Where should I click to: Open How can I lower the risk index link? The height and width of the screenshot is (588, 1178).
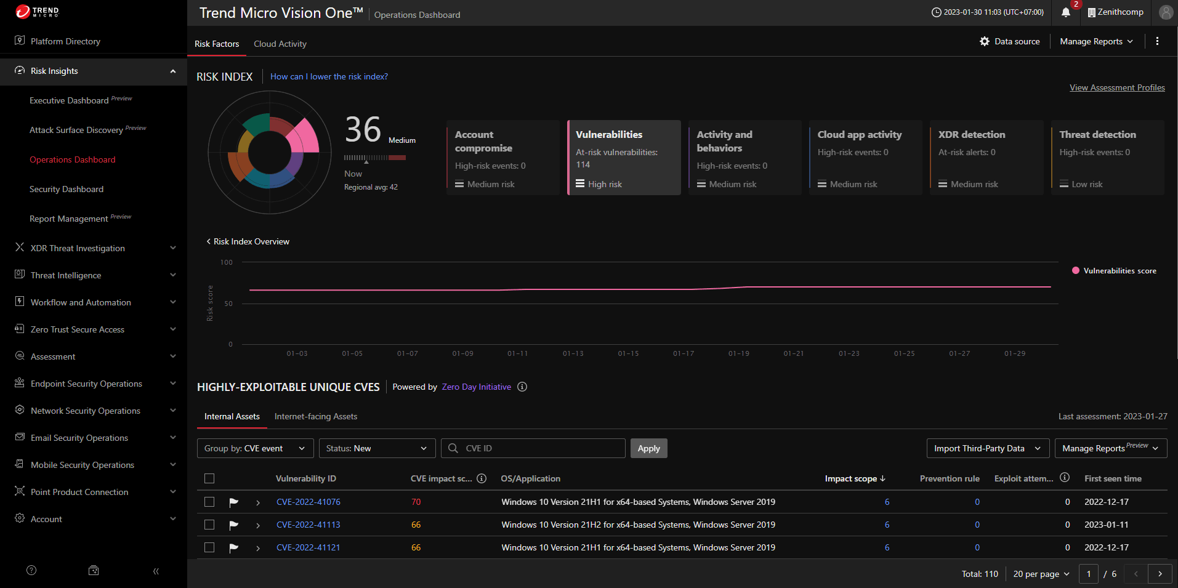click(x=329, y=76)
